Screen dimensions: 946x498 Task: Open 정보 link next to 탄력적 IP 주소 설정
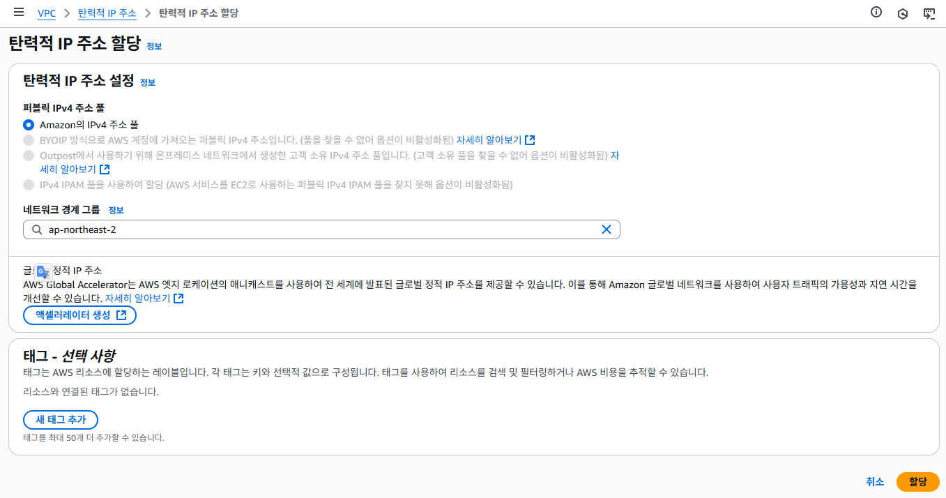click(148, 82)
